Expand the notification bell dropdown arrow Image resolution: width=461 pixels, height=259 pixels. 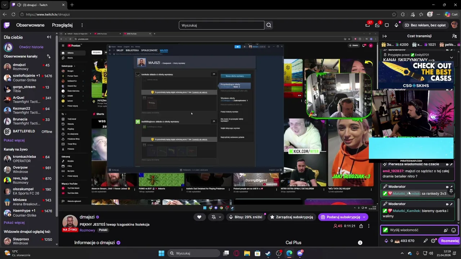[220, 217]
